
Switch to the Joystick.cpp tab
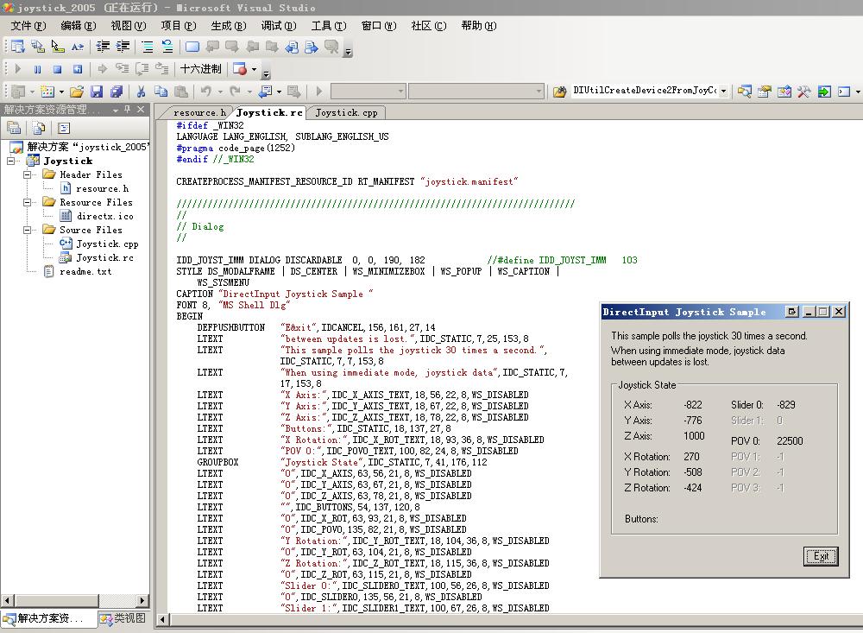click(347, 112)
